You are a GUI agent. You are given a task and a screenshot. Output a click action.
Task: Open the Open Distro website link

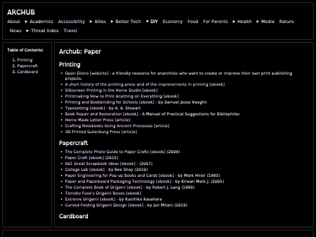[x=87, y=73]
